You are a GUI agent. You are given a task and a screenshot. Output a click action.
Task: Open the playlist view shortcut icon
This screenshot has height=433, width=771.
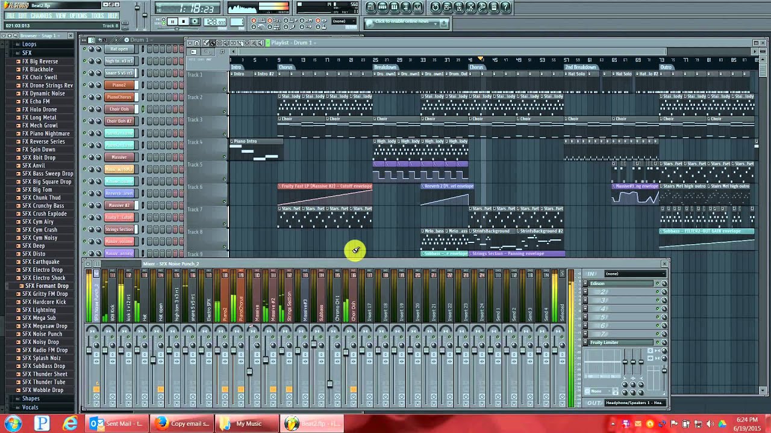[371, 7]
